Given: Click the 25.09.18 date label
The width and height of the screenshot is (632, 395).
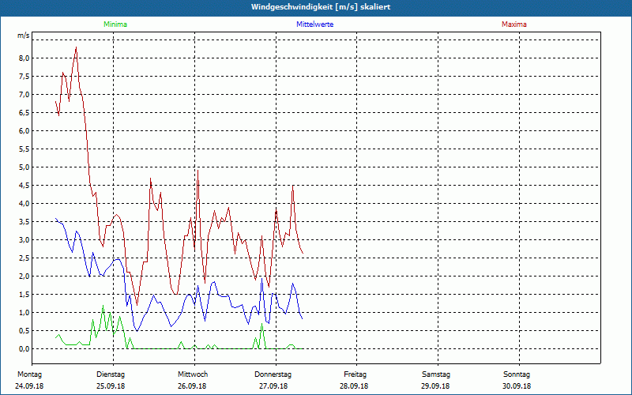Looking at the screenshot, I should point(111,386).
